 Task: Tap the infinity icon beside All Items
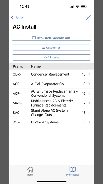(45, 57)
